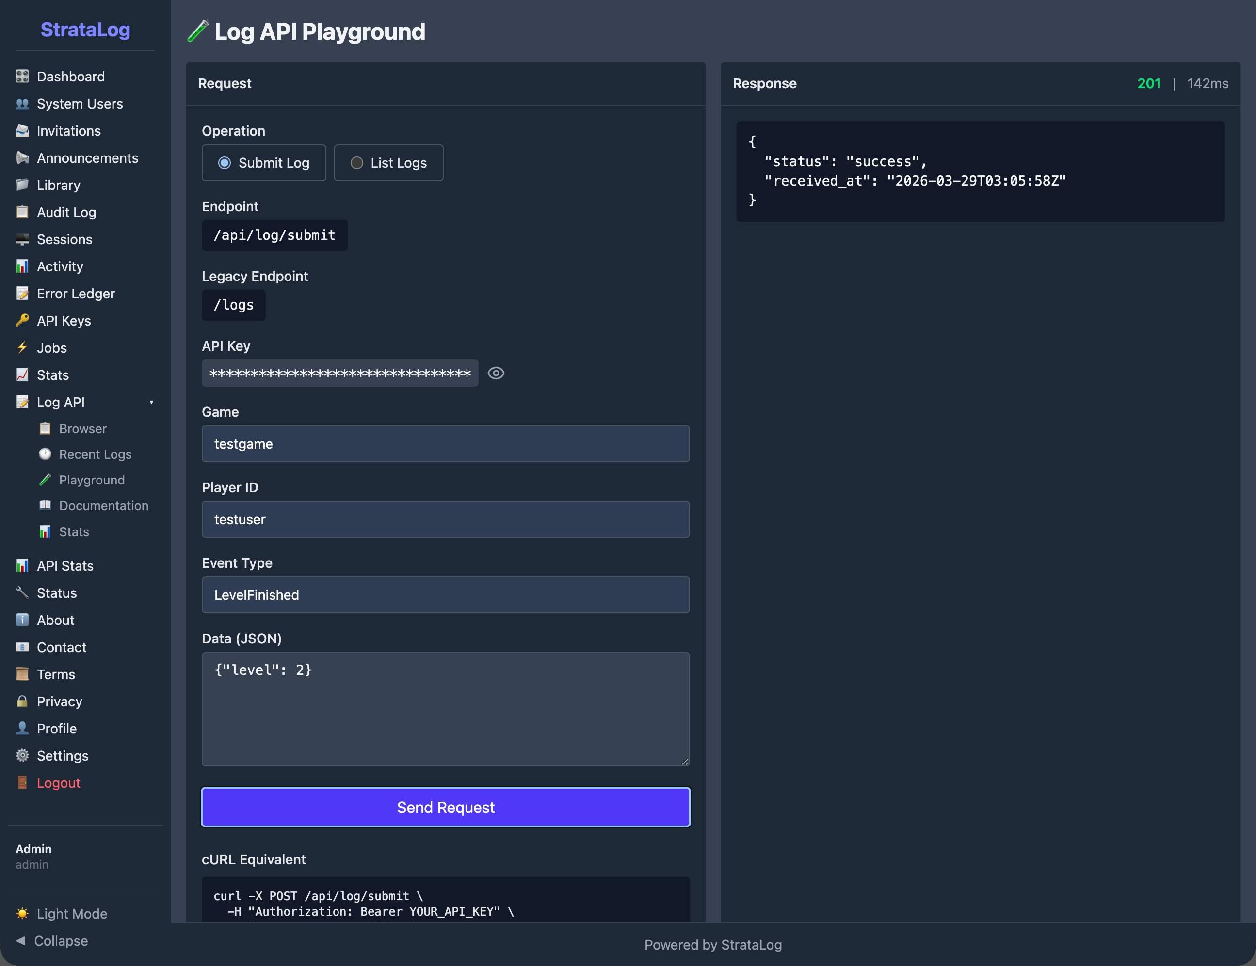This screenshot has height=966, width=1256.
Task: Open Documentation under Log API
Action: pos(104,506)
